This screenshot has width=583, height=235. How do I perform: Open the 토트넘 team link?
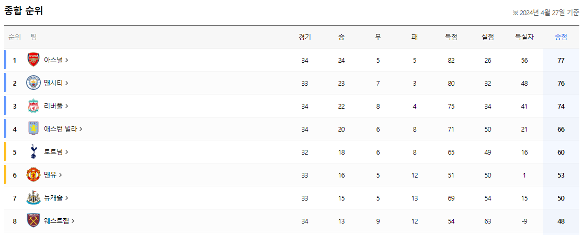point(56,152)
